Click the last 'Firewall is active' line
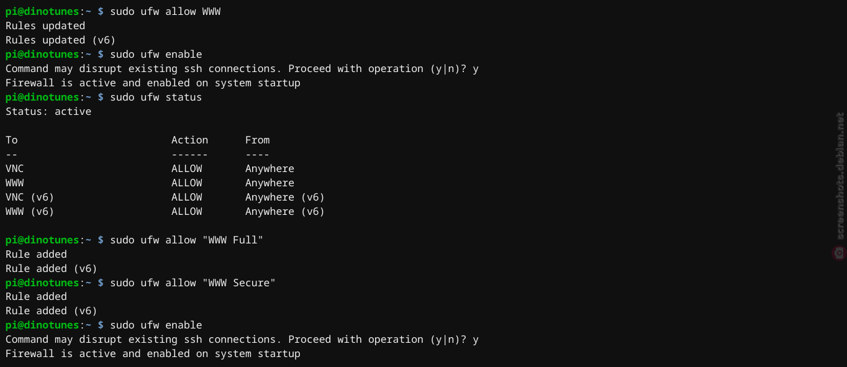The width and height of the screenshot is (847, 367). [153, 354]
